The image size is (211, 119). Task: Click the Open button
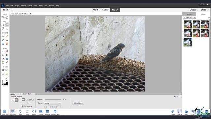pos(5,10)
